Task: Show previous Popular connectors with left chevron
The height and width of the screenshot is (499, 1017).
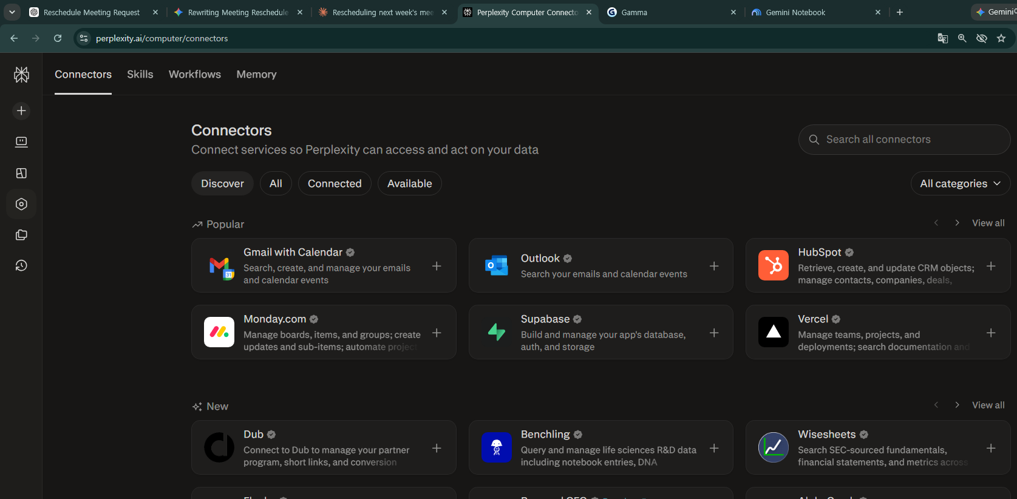Action: point(936,223)
